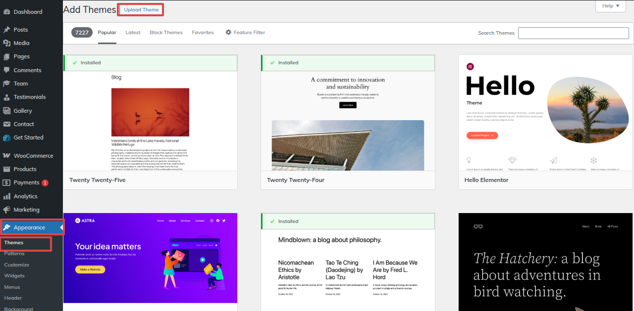The height and width of the screenshot is (311, 634).
Task: Click the Media icon in sidebar
Action: pyautogui.click(x=6, y=43)
